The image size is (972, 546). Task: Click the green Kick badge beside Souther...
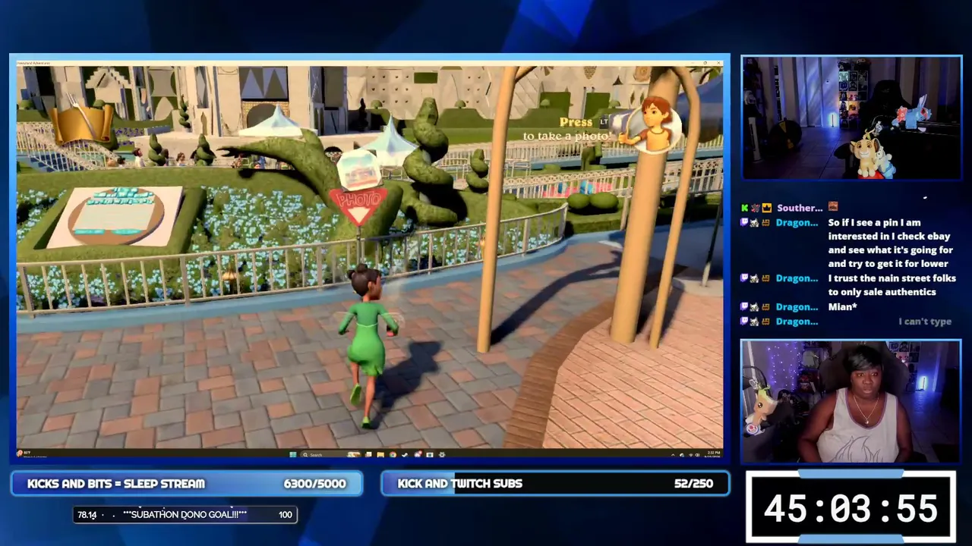(745, 208)
